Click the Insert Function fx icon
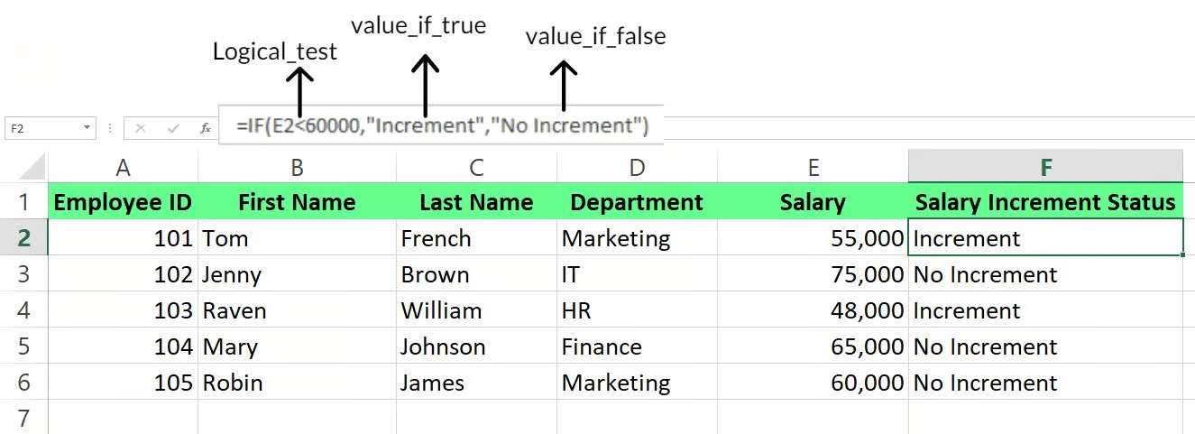The height and width of the screenshot is (434, 1195). [206, 128]
